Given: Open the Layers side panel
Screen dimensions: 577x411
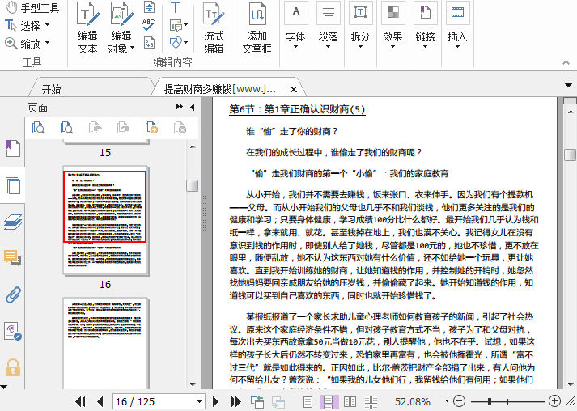Looking at the screenshot, I should [x=12, y=222].
